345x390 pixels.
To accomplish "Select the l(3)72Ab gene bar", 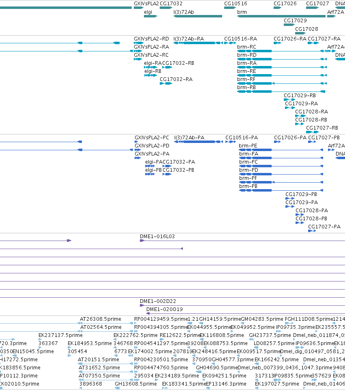I will click(x=198, y=16).
